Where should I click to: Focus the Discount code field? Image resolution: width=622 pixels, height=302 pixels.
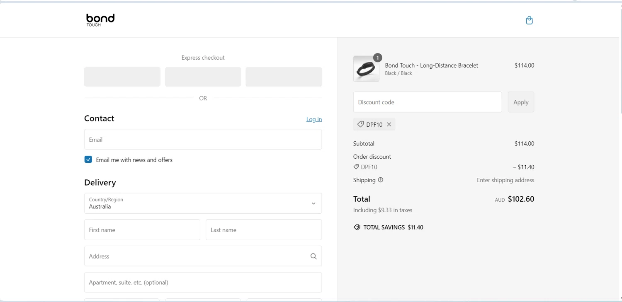pos(428,102)
